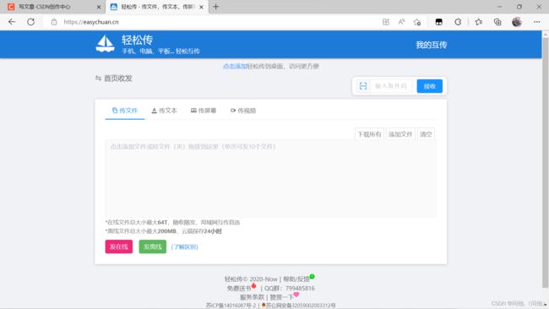Image resolution: width=549 pixels, height=309 pixels.
Task: Reload the page with the refresh icon
Action: (x=30, y=22)
